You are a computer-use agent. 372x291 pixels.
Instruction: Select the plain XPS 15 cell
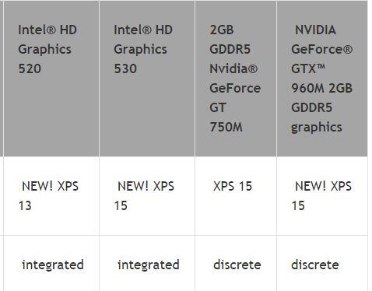236,196
